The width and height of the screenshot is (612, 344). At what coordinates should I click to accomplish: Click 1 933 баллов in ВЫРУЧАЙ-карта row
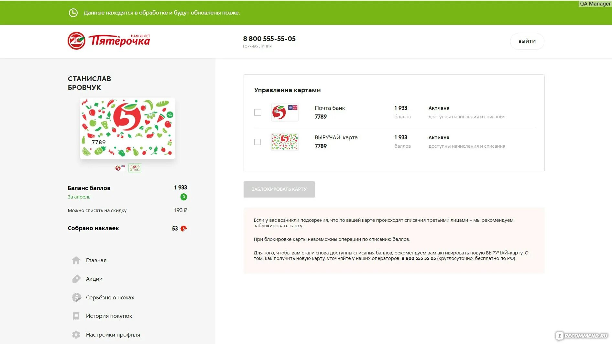pos(402,142)
